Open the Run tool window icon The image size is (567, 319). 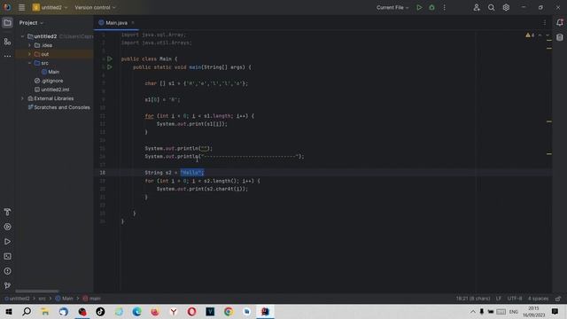pyautogui.click(x=7, y=242)
